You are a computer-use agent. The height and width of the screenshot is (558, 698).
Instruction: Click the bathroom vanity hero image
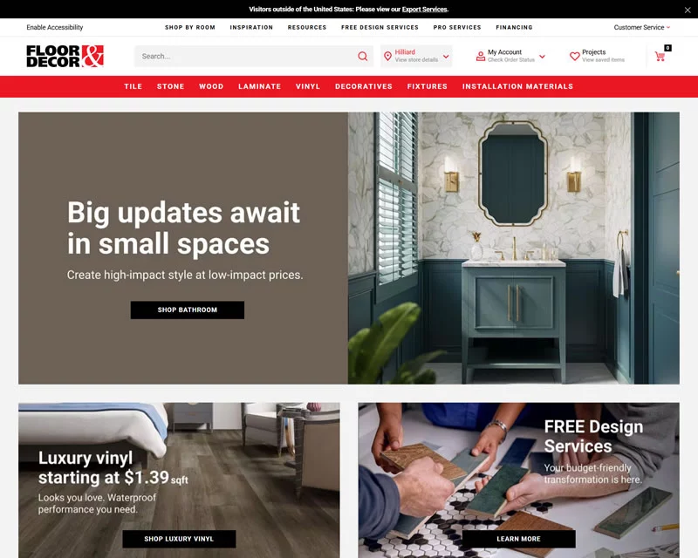[x=513, y=248]
